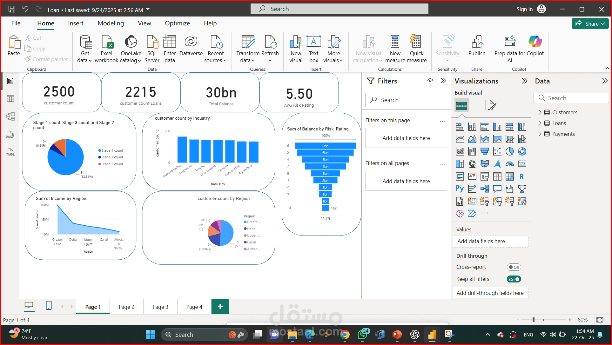This screenshot has height=345, width=612.
Task: Select the Python visual icon
Action: pyautogui.click(x=459, y=189)
